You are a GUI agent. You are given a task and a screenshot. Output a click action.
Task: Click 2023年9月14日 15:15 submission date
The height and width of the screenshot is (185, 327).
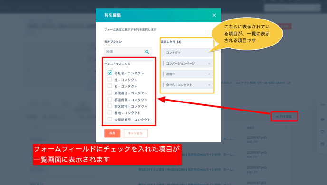click(257, 139)
